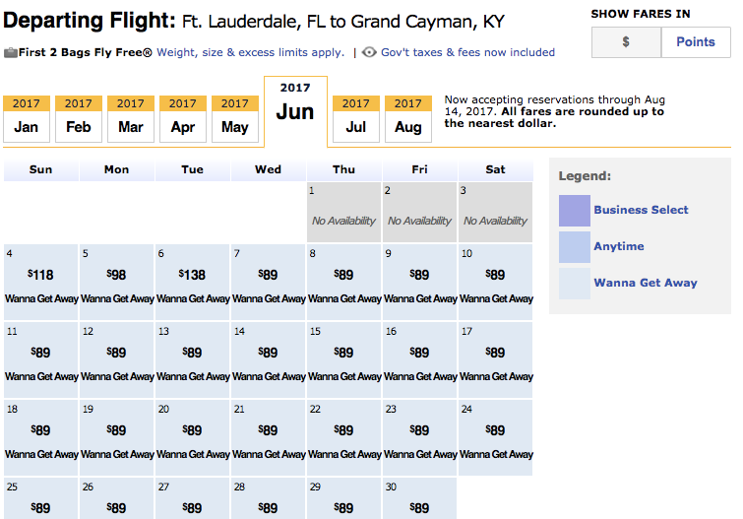Choose the June 5 fare of $98

tap(117, 276)
